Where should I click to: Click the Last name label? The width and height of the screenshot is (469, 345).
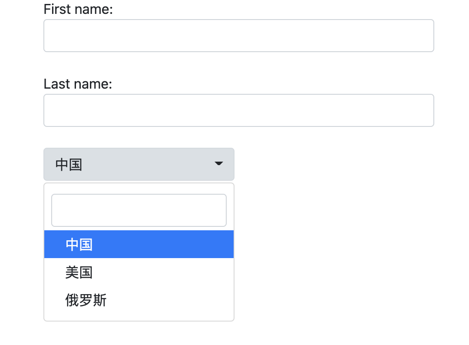click(x=76, y=83)
